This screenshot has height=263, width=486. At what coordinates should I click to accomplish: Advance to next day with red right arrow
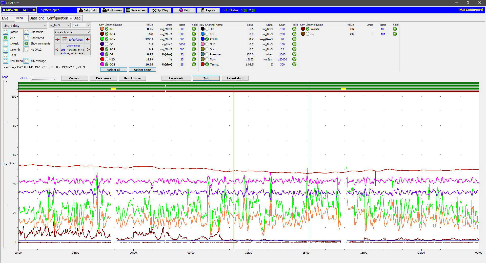click(x=88, y=39)
